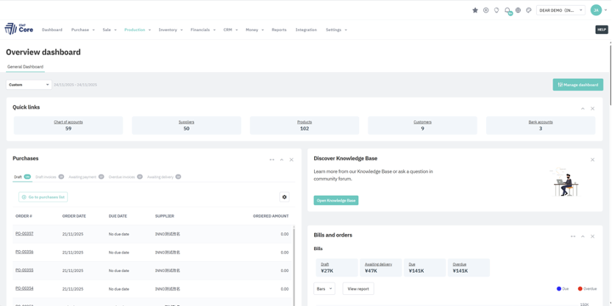Close the Discover Knowledge Base card
The width and height of the screenshot is (612, 306).
592,160
